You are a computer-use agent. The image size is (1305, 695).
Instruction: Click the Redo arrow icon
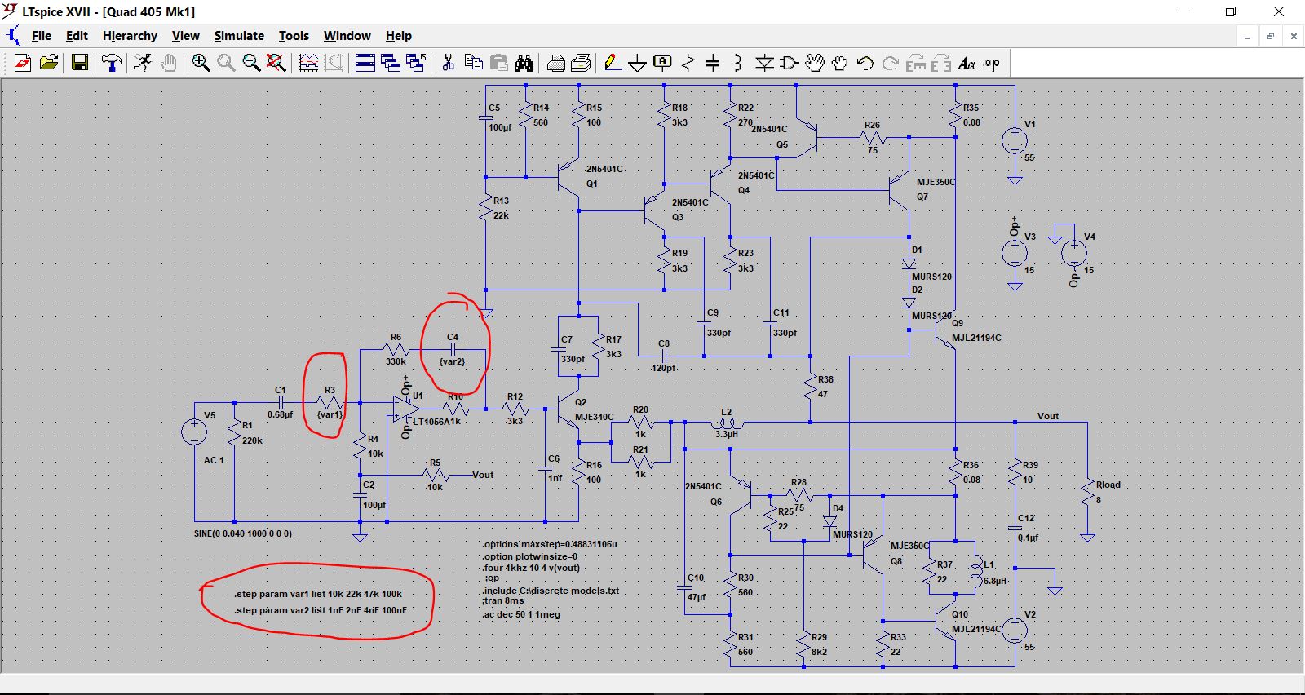pyautogui.click(x=891, y=63)
